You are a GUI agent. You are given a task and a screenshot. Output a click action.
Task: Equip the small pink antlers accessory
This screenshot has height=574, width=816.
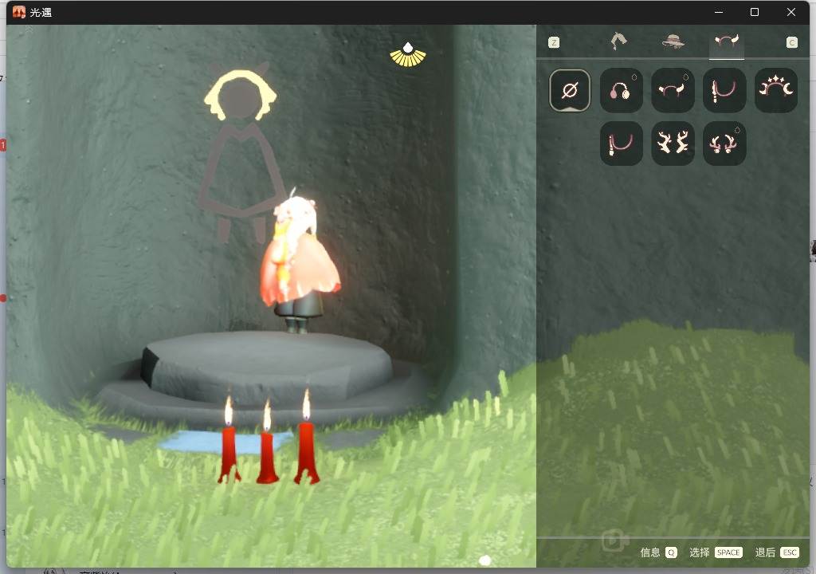724,143
